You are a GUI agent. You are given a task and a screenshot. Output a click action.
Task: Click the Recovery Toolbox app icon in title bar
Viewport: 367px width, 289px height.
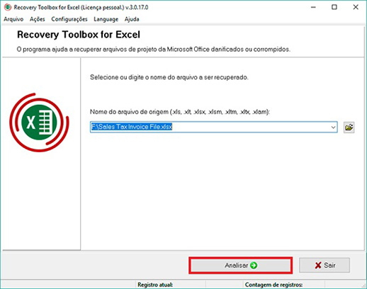8,7
